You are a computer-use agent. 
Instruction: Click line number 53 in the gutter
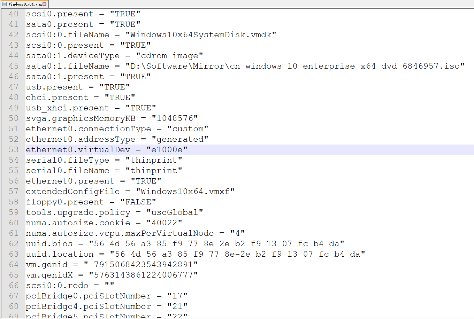14,150
